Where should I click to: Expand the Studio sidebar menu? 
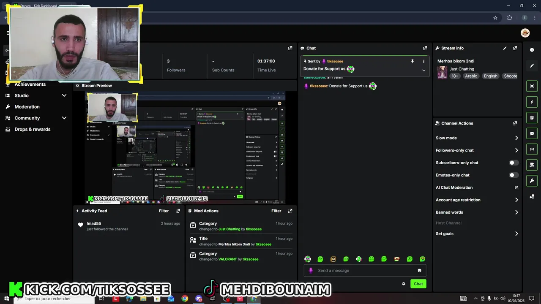[64, 95]
